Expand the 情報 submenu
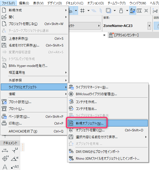This screenshot has height=170, width=159. [34, 94]
